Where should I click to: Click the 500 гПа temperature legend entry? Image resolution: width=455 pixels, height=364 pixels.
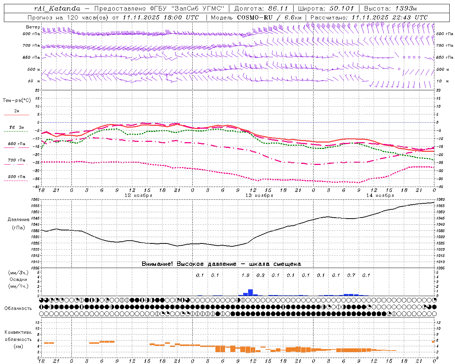click(17, 177)
